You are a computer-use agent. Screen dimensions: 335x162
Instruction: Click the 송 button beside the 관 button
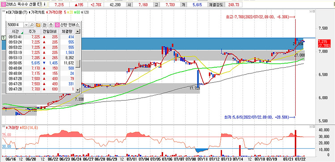51,25
